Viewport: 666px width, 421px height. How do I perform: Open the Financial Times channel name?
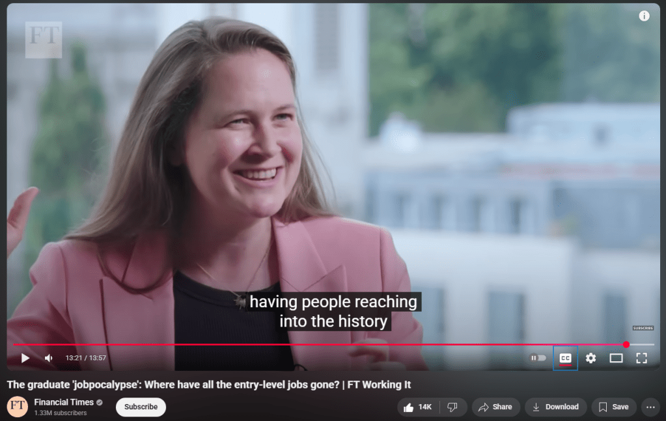coord(64,402)
